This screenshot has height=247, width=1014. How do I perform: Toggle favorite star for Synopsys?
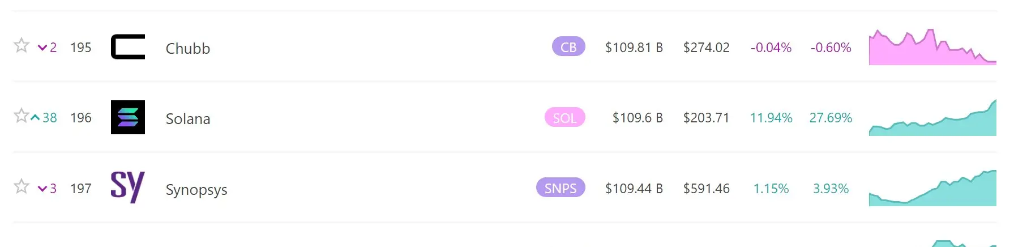pos(22,186)
